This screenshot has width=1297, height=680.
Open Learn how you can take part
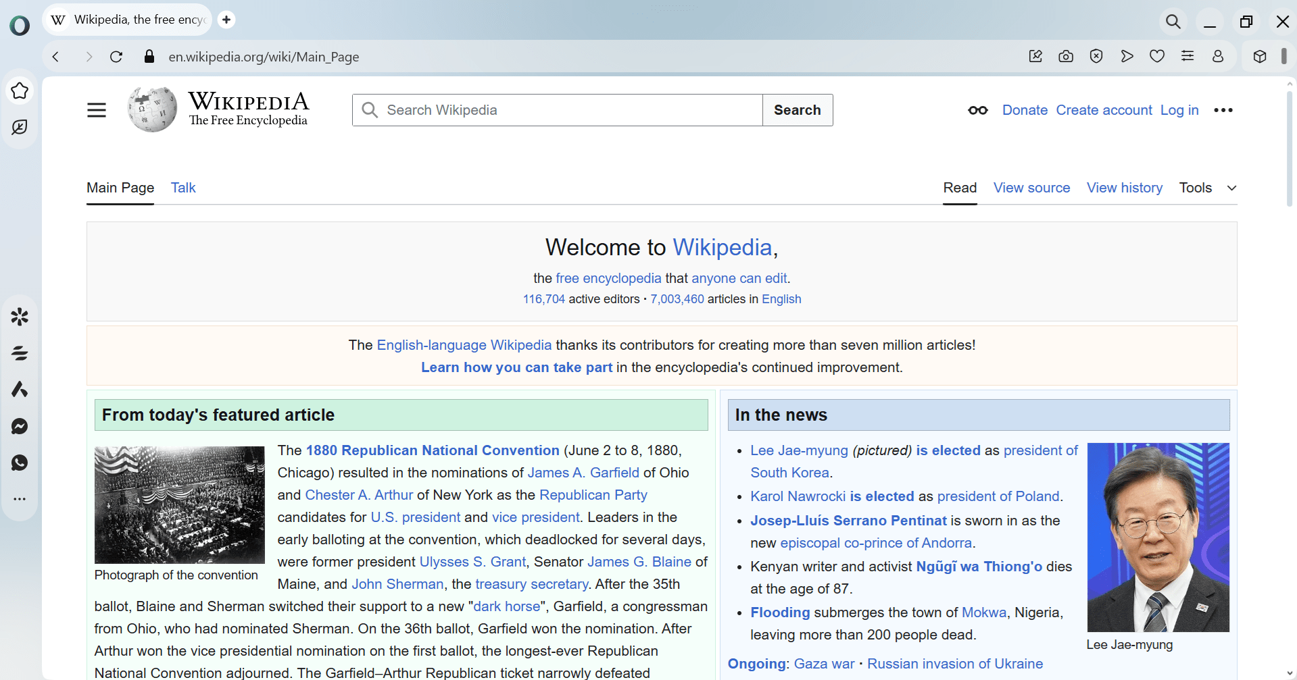point(516,367)
